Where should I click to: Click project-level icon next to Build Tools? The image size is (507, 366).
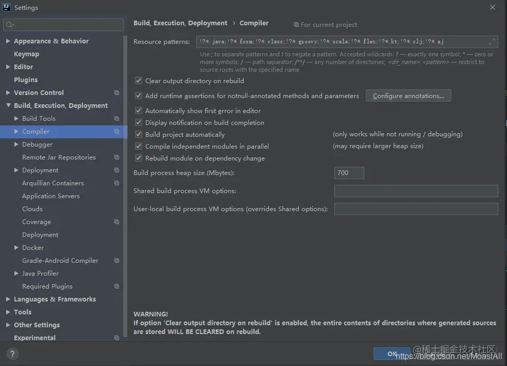point(117,119)
